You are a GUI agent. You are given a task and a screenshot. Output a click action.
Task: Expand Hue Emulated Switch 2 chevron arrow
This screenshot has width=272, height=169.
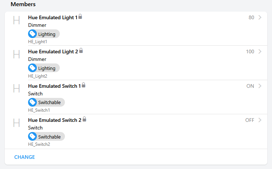click(x=260, y=120)
